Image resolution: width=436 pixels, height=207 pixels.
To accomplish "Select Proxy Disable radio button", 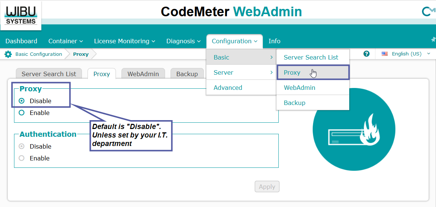I will (22, 101).
